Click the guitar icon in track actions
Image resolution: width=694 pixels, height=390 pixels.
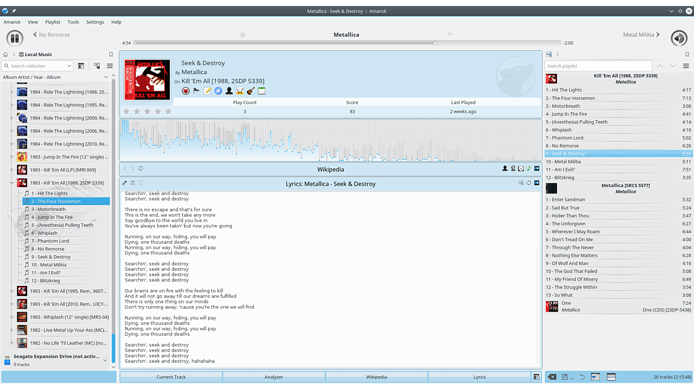tap(251, 91)
